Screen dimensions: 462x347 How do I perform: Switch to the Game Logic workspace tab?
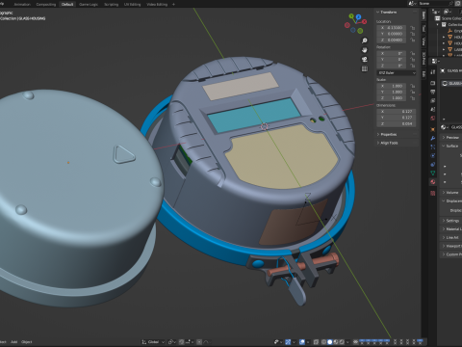point(89,4)
